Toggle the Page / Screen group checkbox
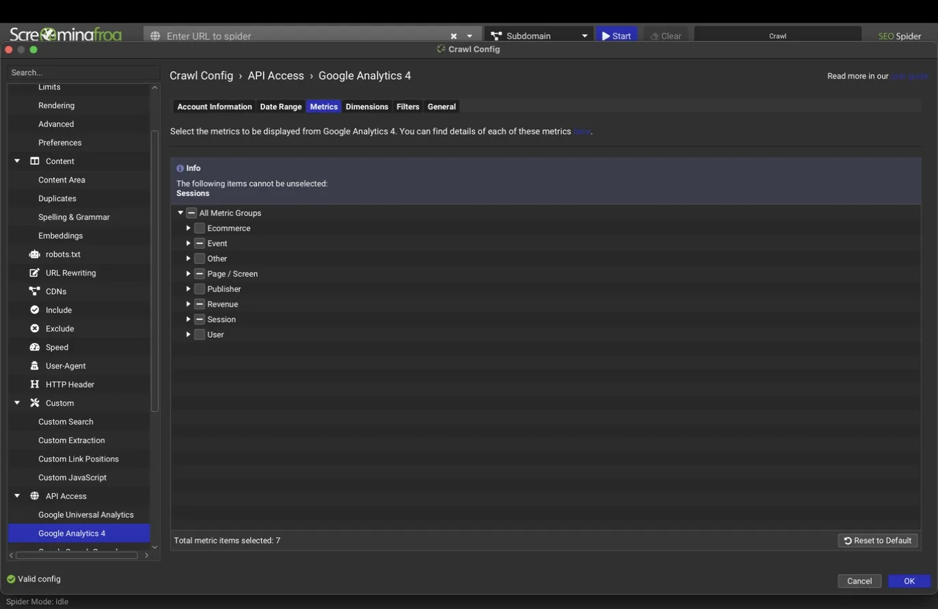This screenshot has height=609, width=938. point(200,273)
